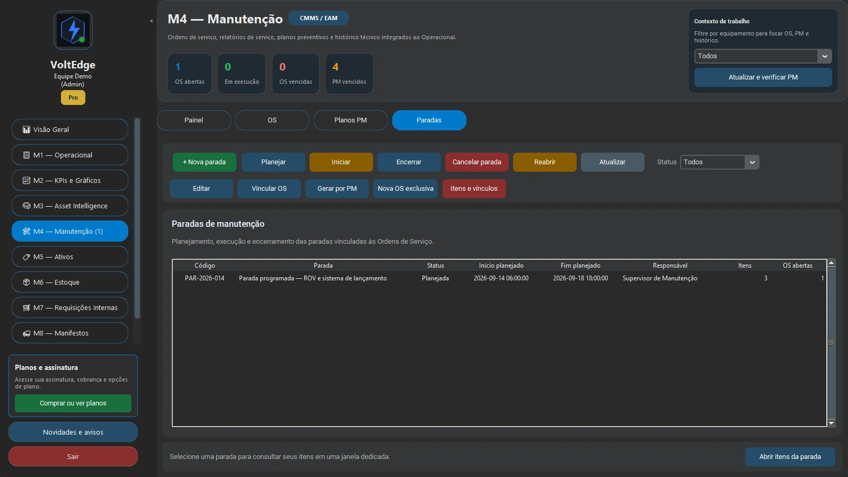Click the + Nova parada button

tap(205, 162)
